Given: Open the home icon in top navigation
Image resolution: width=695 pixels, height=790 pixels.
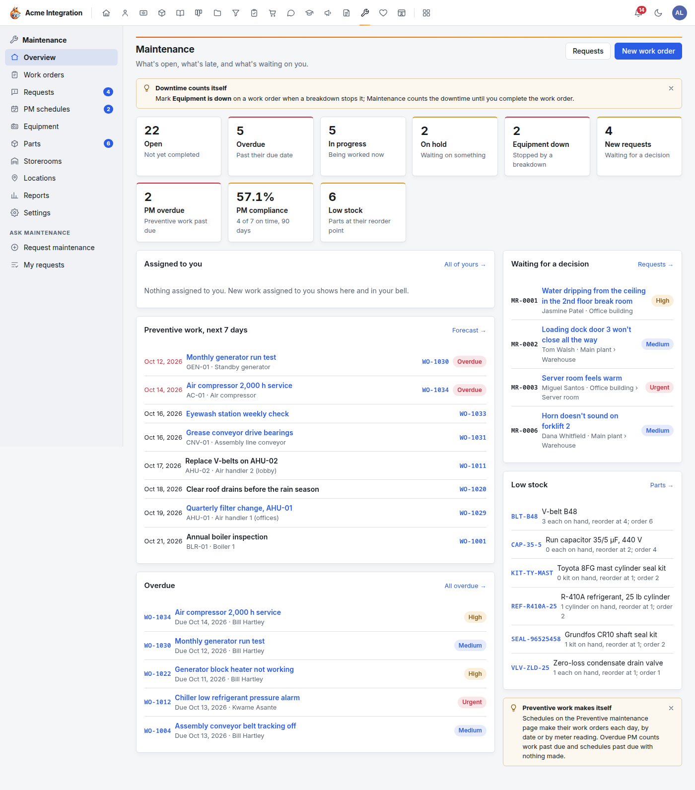Looking at the screenshot, I should click(106, 13).
